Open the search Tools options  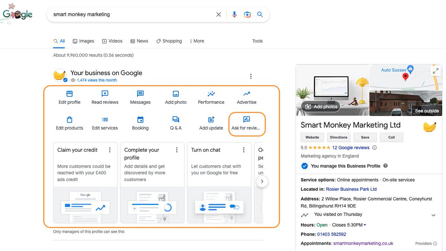(x=258, y=41)
